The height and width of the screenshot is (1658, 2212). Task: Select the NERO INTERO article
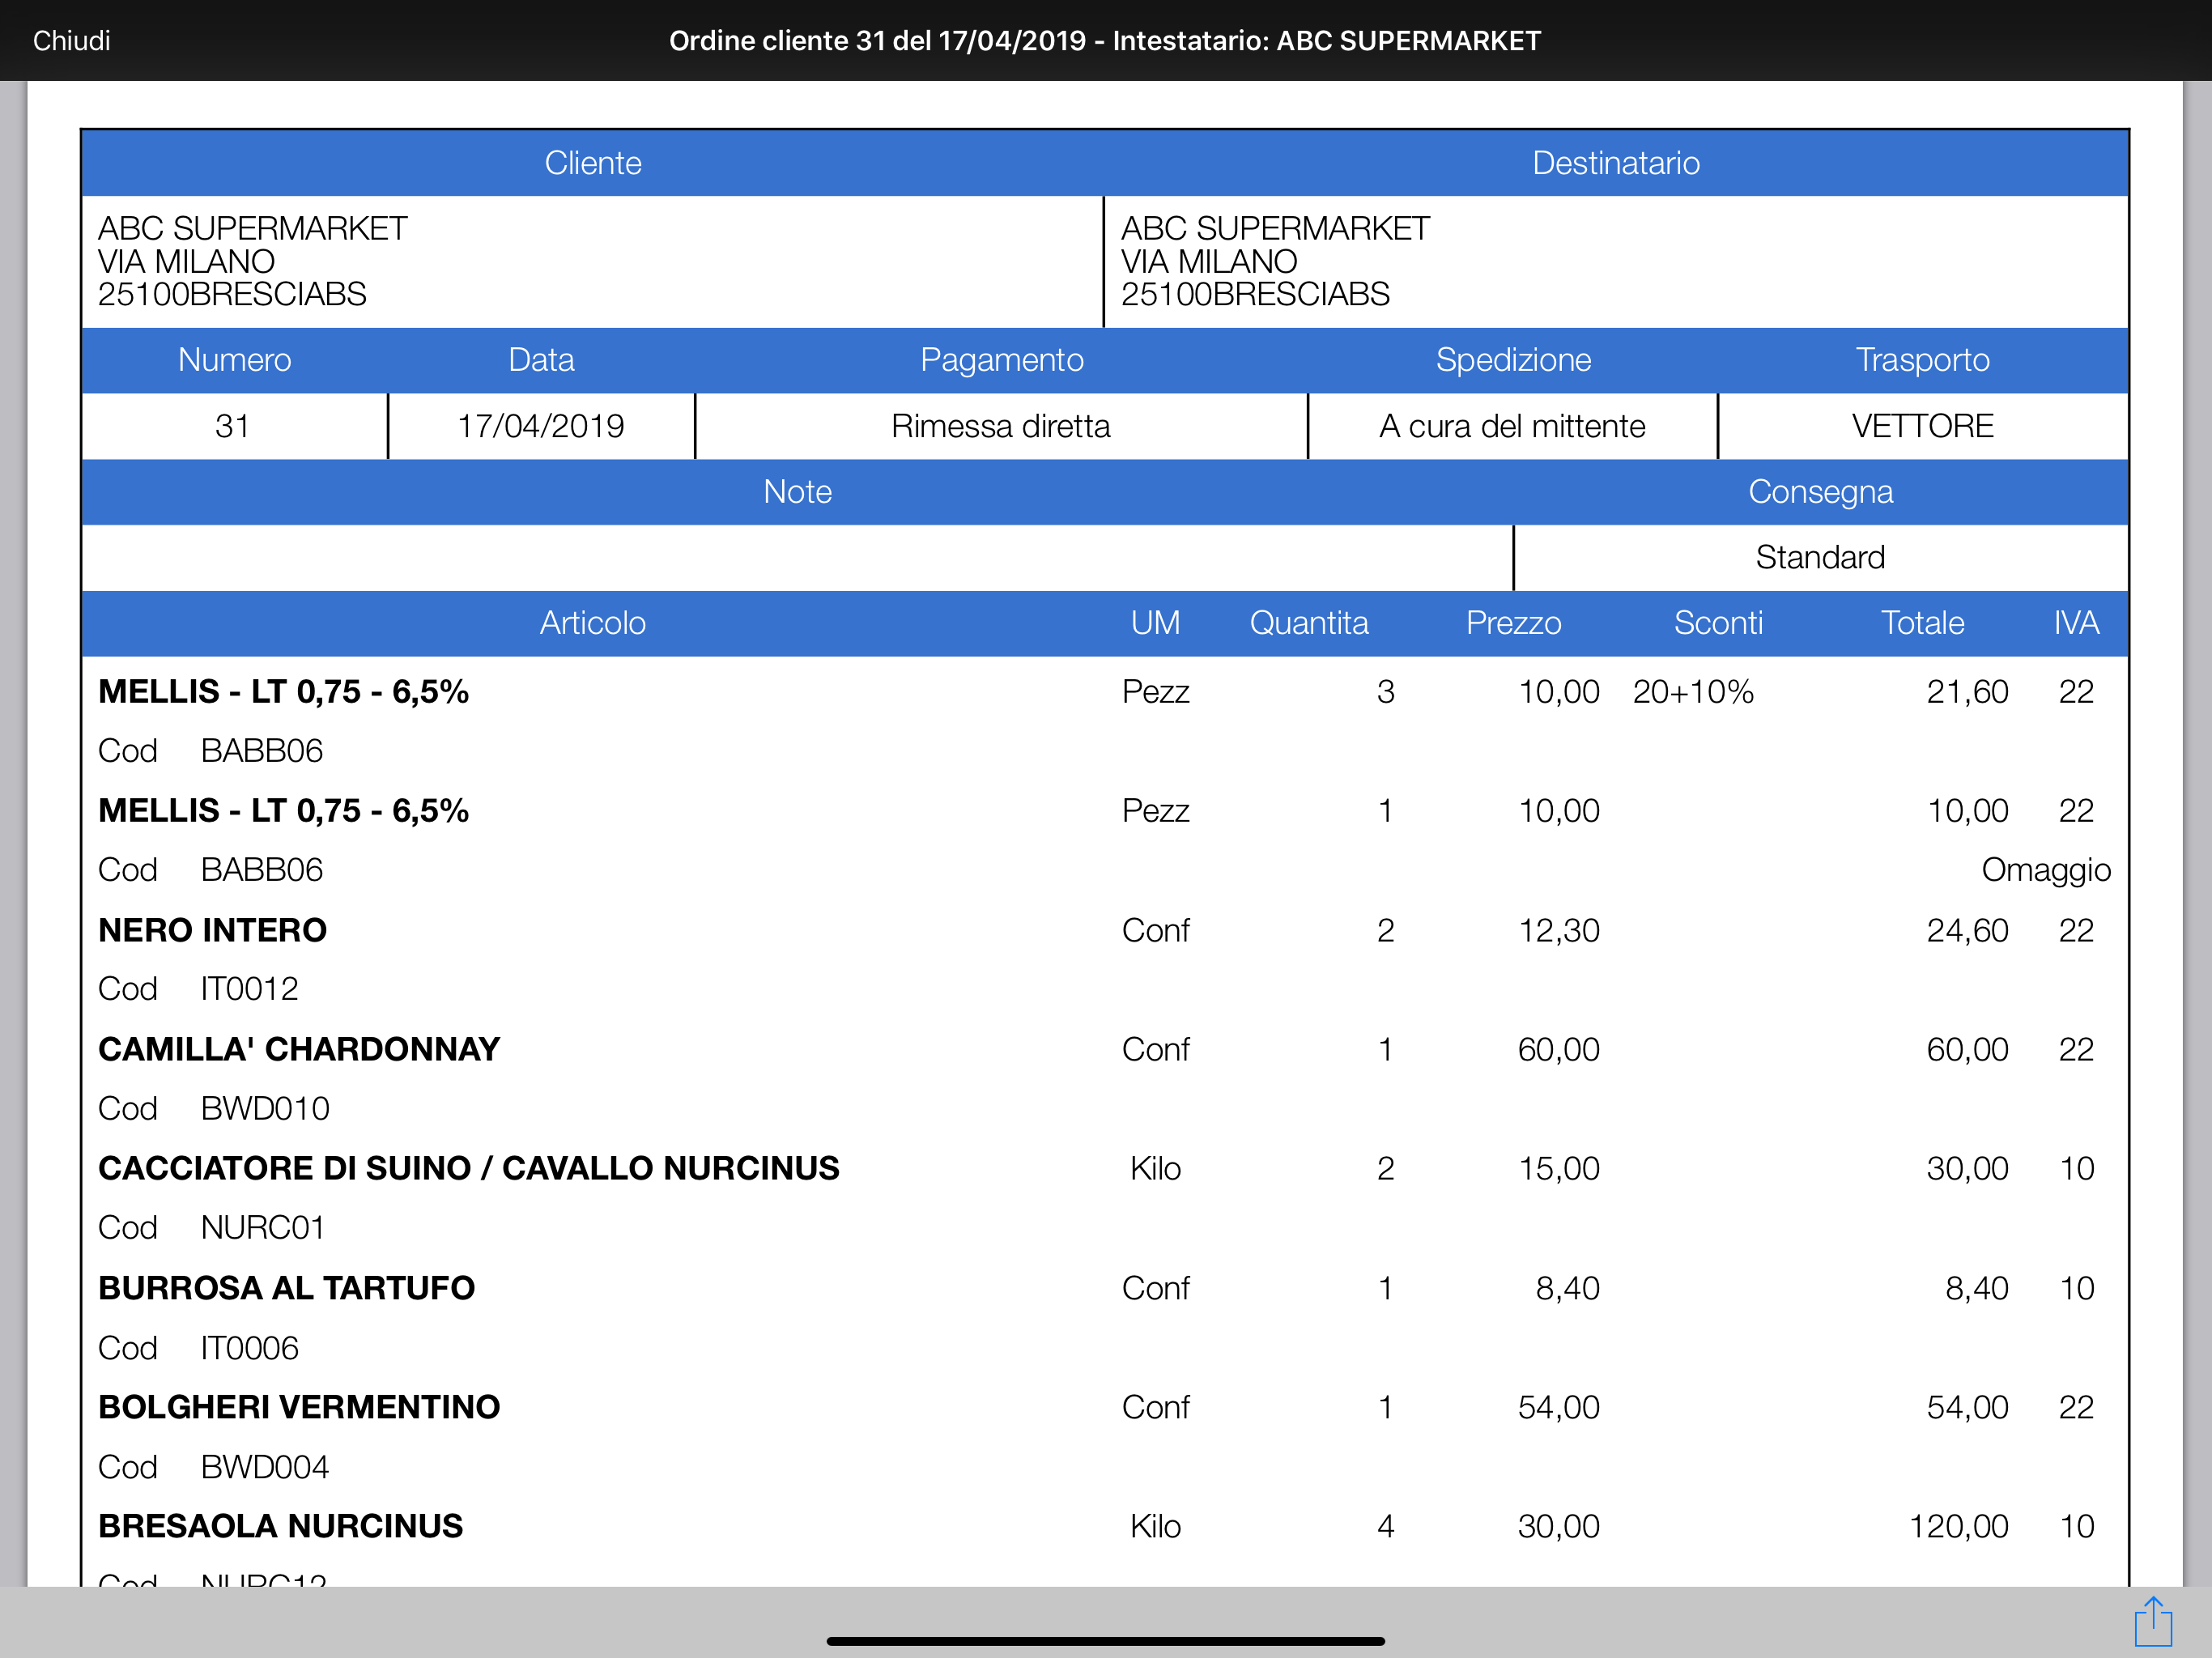pos(212,931)
